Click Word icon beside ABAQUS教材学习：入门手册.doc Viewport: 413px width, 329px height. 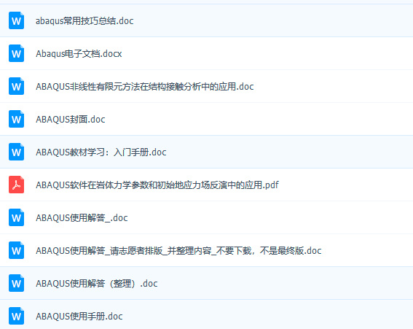coord(16,152)
